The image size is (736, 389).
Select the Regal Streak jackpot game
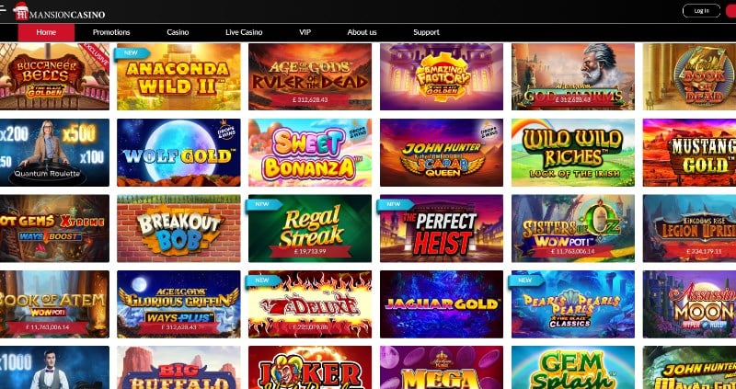[x=310, y=228]
